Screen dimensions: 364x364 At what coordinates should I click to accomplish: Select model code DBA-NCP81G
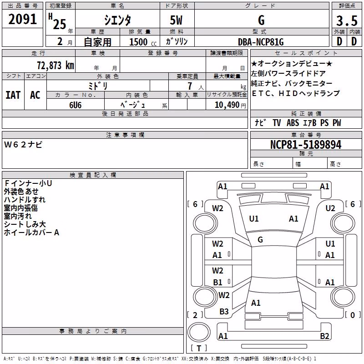coord(261,42)
